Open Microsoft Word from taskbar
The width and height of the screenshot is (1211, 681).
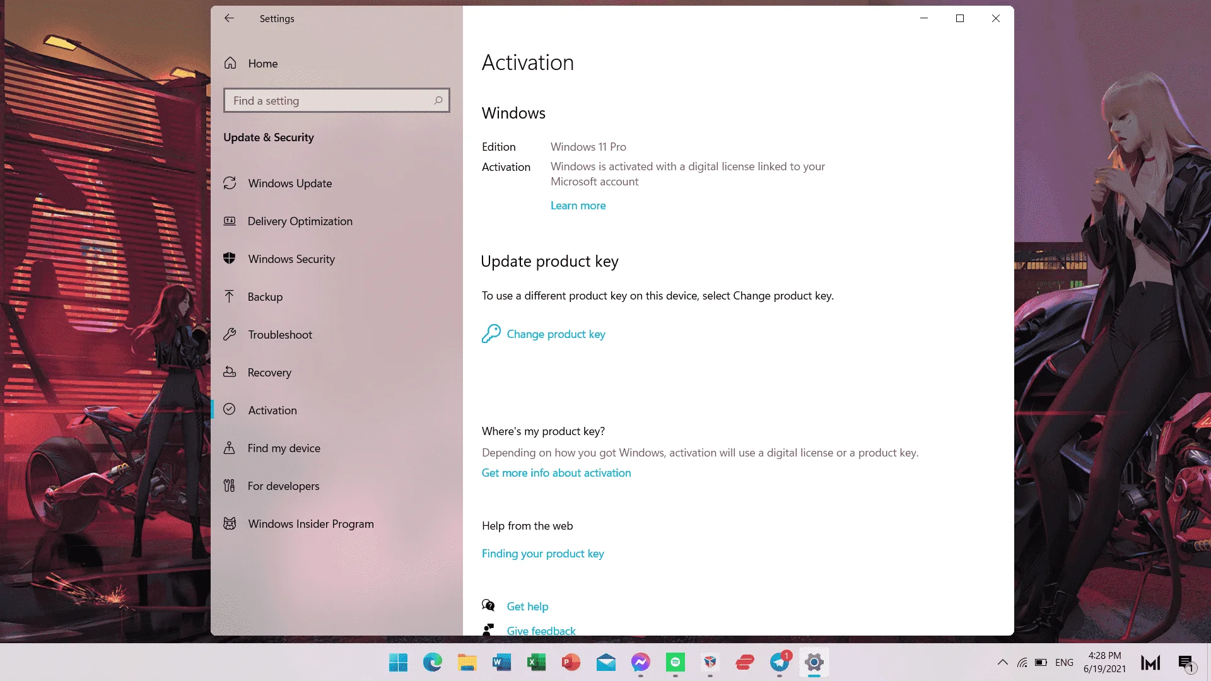click(x=502, y=662)
